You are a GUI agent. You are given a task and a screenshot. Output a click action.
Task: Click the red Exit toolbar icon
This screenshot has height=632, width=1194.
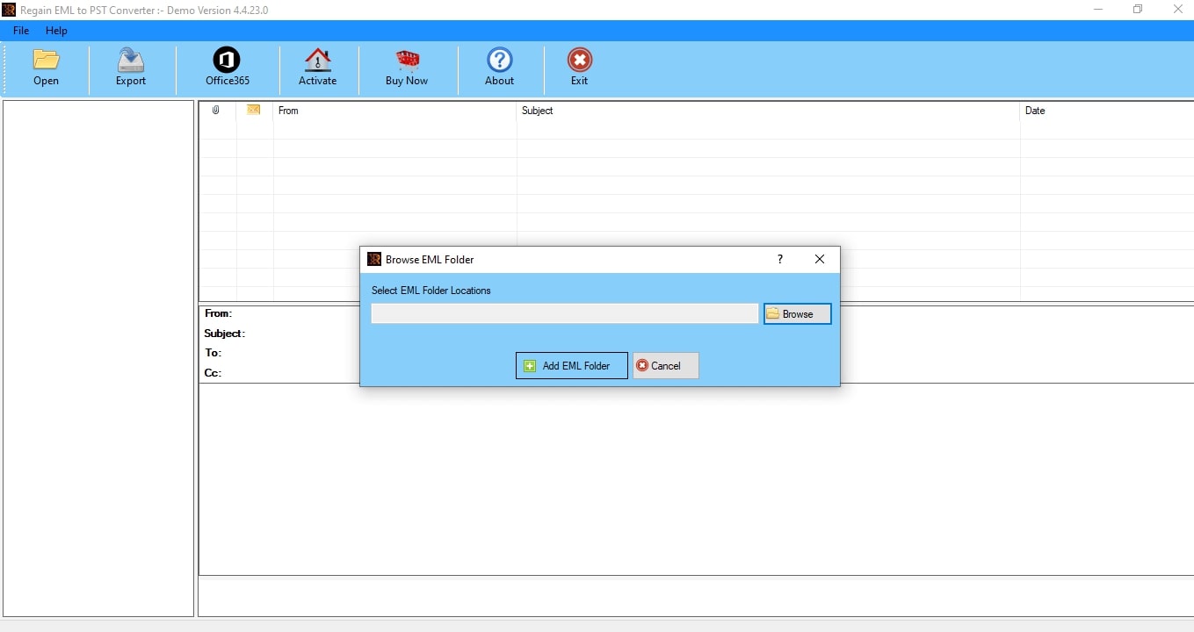pos(579,68)
